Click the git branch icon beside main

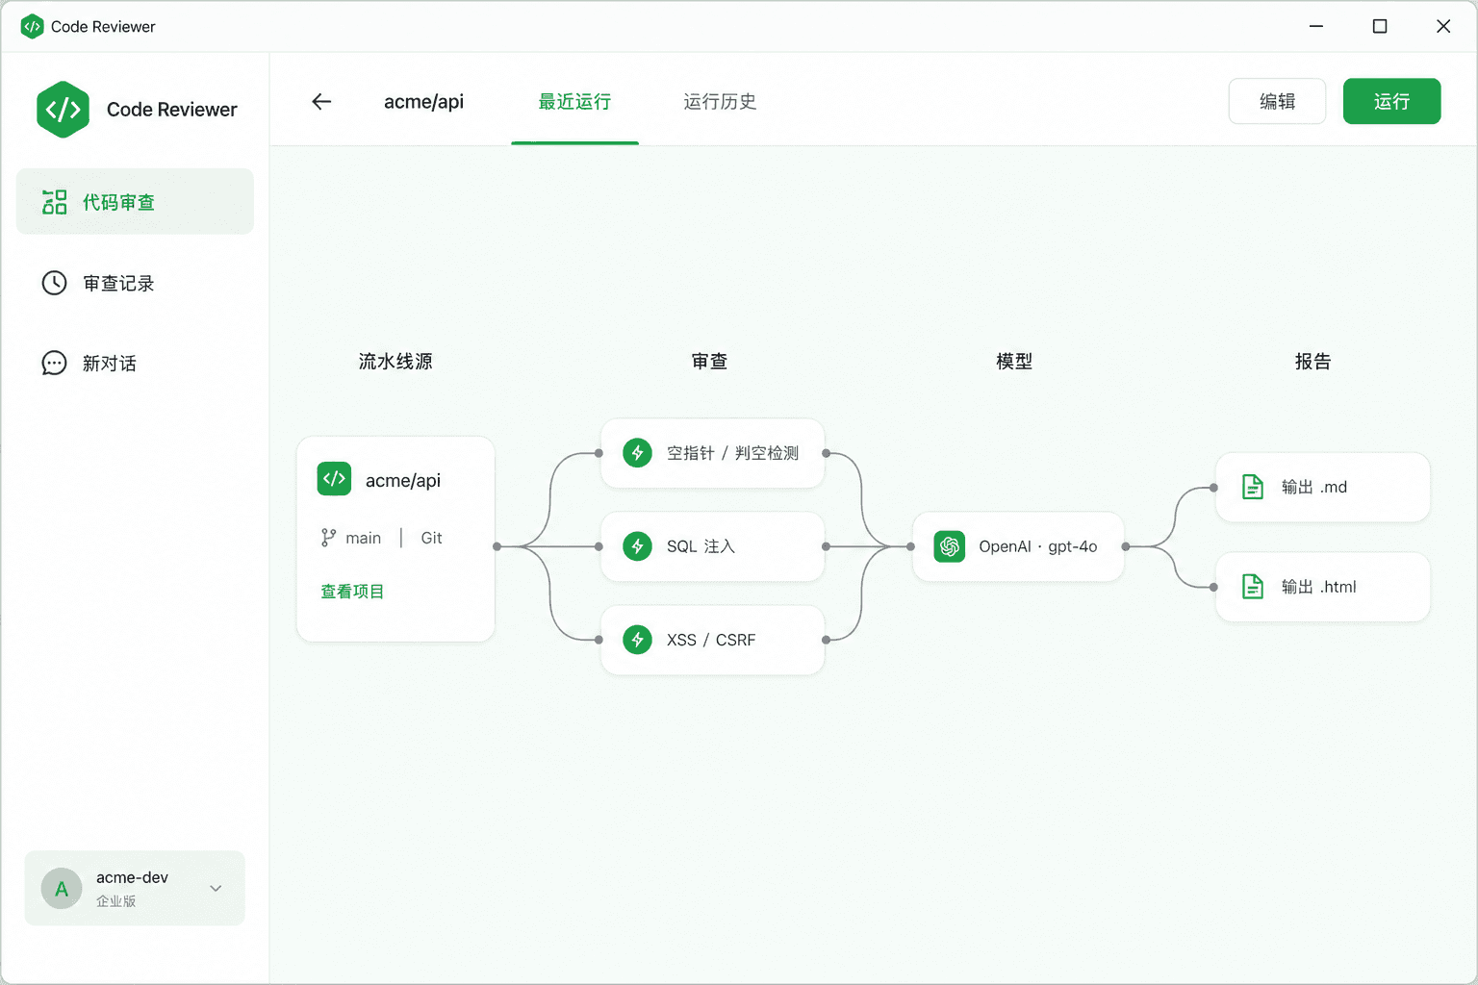(329, 538)
